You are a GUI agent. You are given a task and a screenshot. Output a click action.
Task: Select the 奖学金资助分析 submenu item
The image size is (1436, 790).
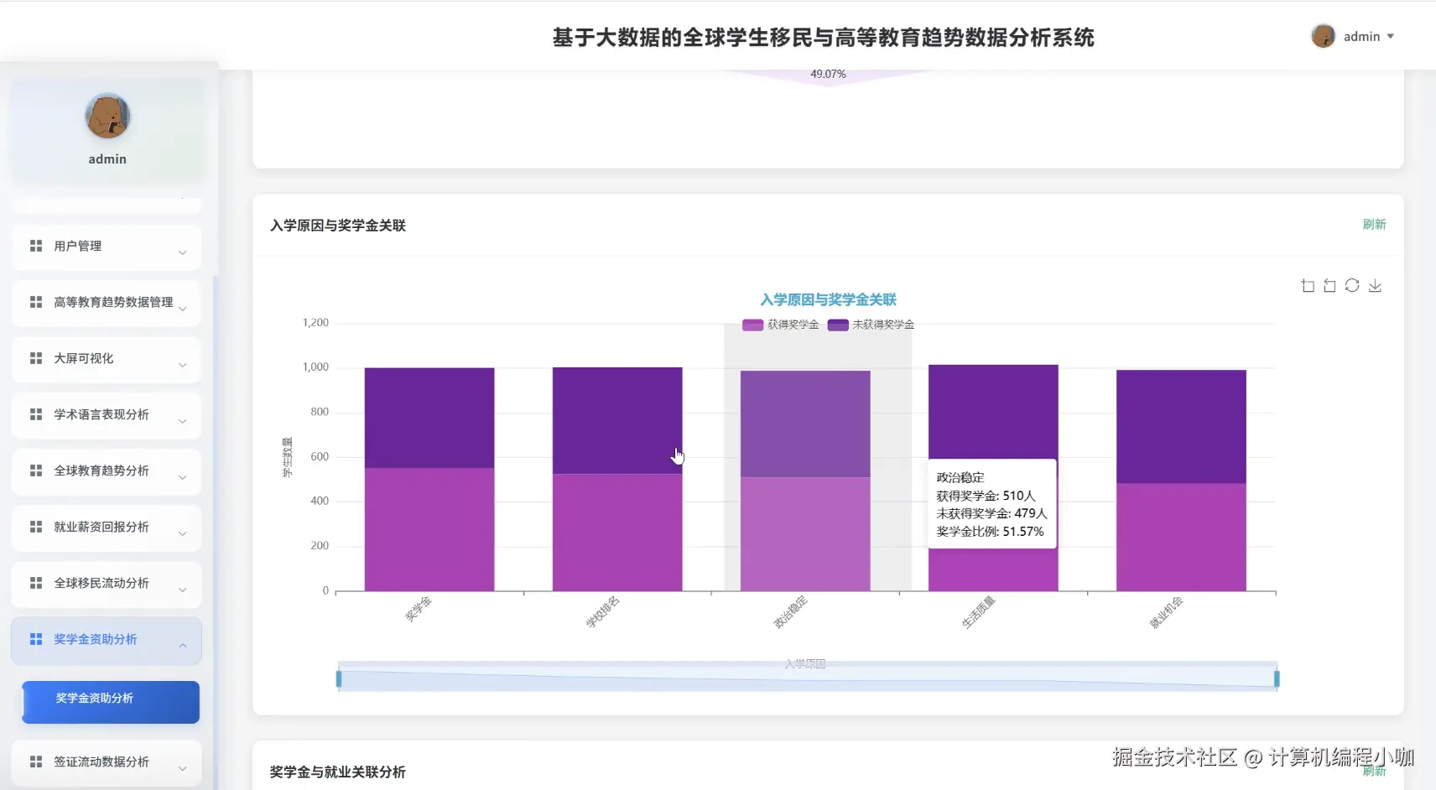[x=110, y=698]
